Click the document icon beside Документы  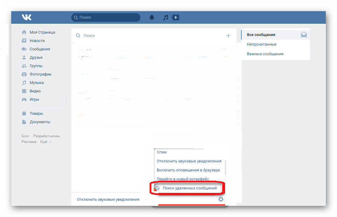pyautogui.click(x=24, y=122)
